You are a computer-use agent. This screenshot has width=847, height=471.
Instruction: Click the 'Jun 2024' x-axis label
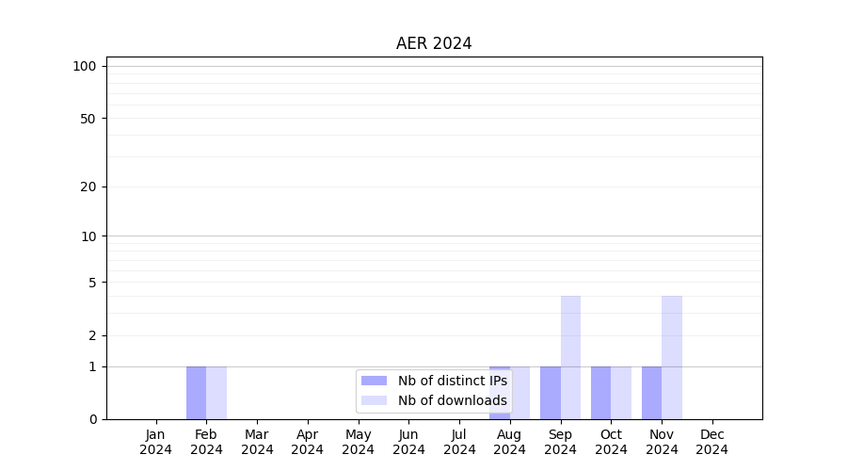(408, 442)
